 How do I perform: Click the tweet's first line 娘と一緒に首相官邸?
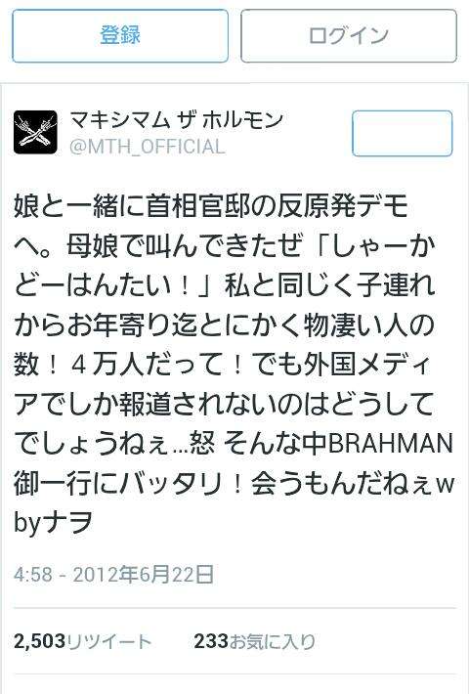coord(132,207)
